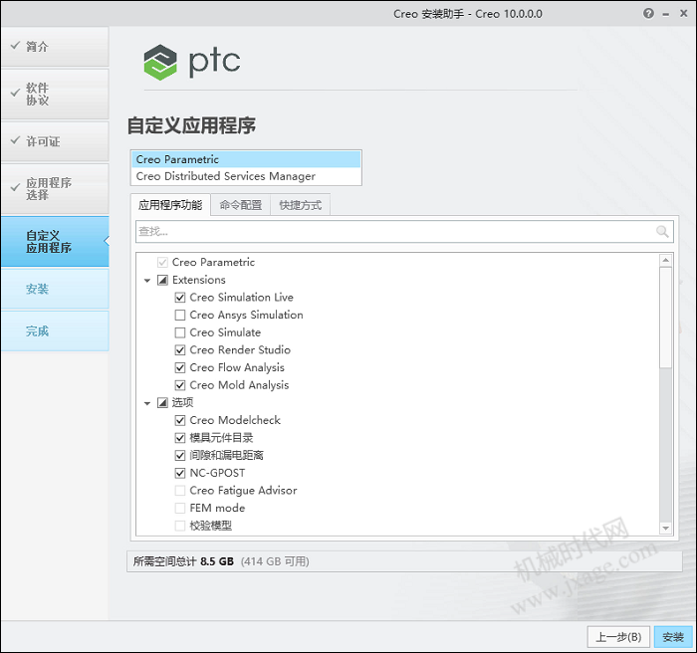Close the Creo installer window
Screen dimensions: 697x653
[684, 13]
